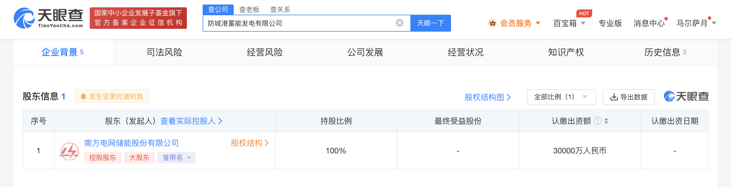Viewport: 731px width, 187px height.
Task: Open the orange 股权结构 link in row 1
Action: point(249,143)
